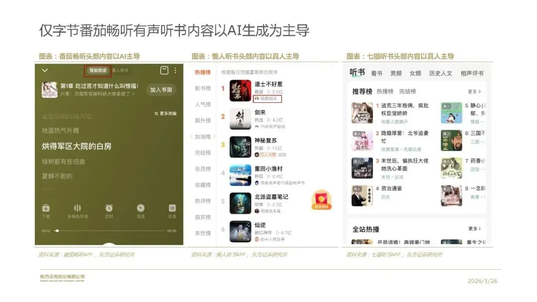This screenshot has height=302, width=537.
Task: Open the 目录 table of contents icon
Action: [172, 208]
